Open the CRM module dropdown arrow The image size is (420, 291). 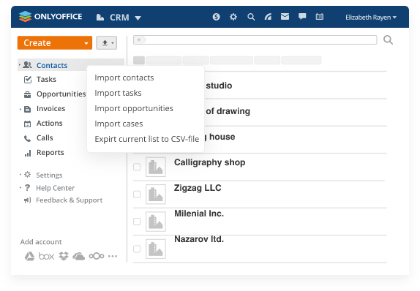pyautogui.click(x=138, y=18)
